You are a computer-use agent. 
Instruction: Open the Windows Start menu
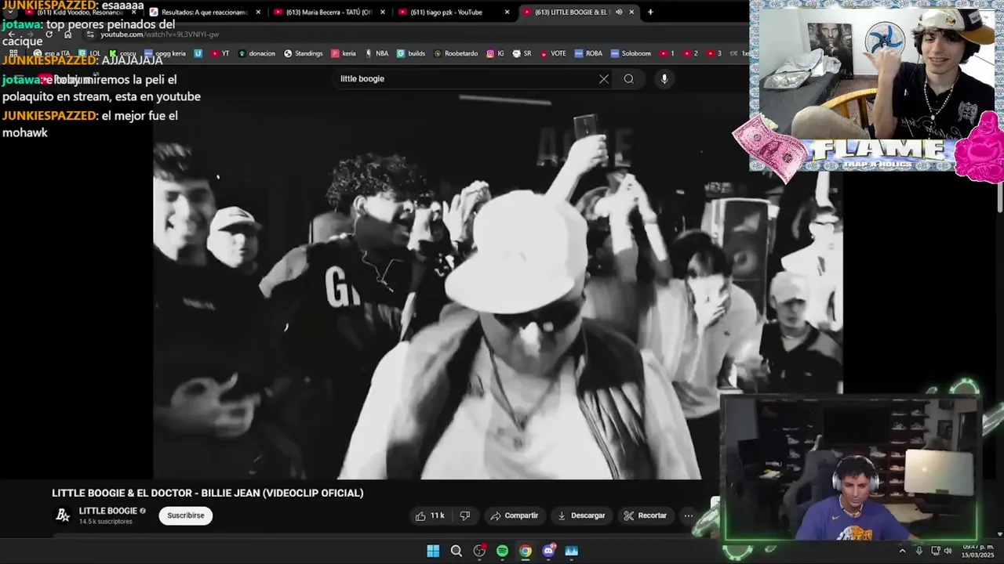tap(433, 551)
